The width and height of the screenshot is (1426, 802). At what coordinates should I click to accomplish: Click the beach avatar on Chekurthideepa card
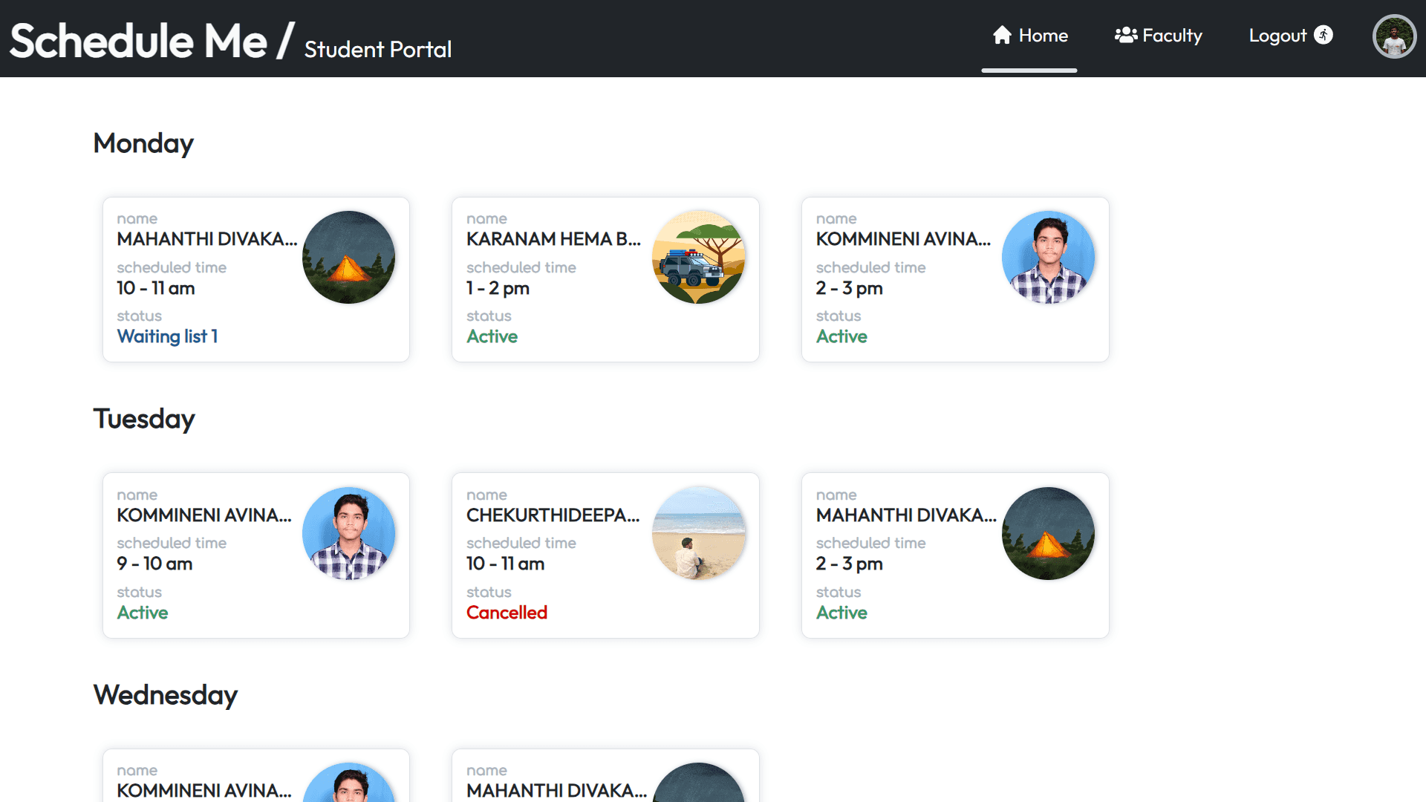click(x=698, y=533)
